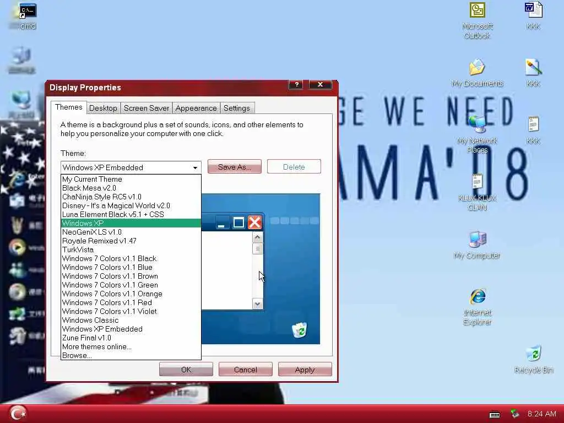Click Save As button
This screenshot has height=423, width=564.
[235, 167]
